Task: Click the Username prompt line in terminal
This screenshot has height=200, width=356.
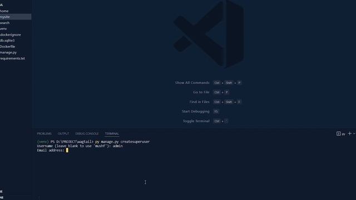Action: pos(80,146)
